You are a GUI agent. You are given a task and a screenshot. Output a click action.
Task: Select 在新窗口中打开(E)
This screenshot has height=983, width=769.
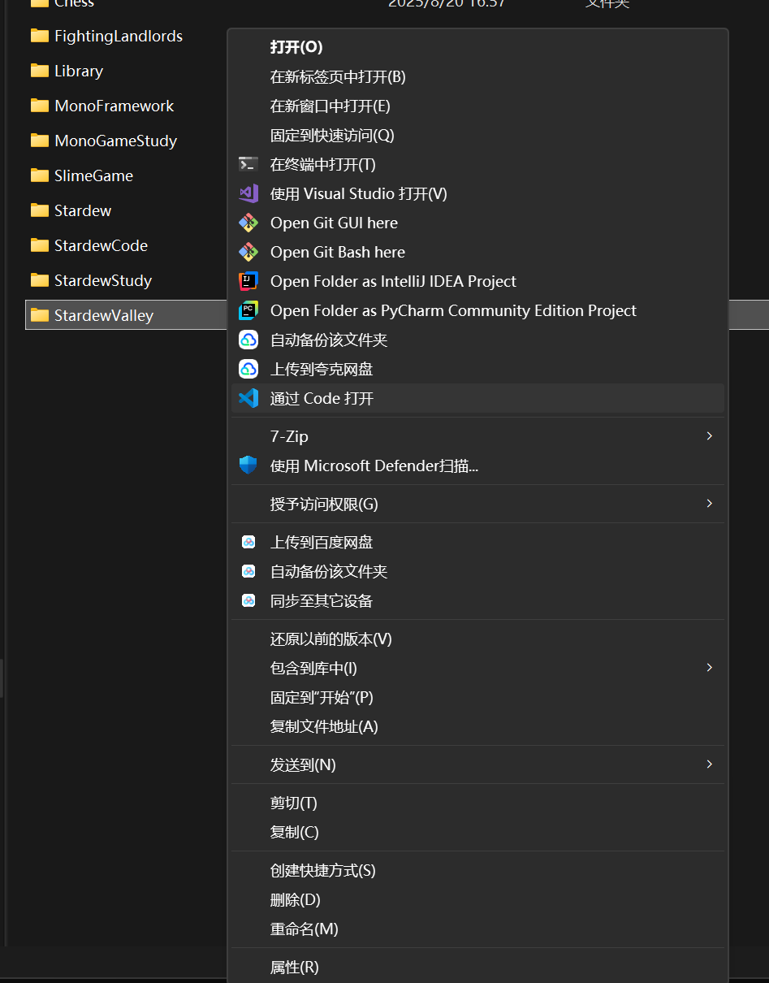(x=477, y=106)
